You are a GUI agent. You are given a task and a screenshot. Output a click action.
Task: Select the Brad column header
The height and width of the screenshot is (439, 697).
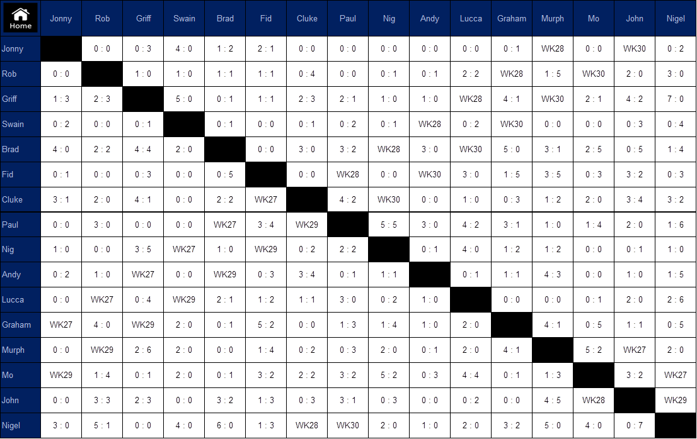(225, 18)
